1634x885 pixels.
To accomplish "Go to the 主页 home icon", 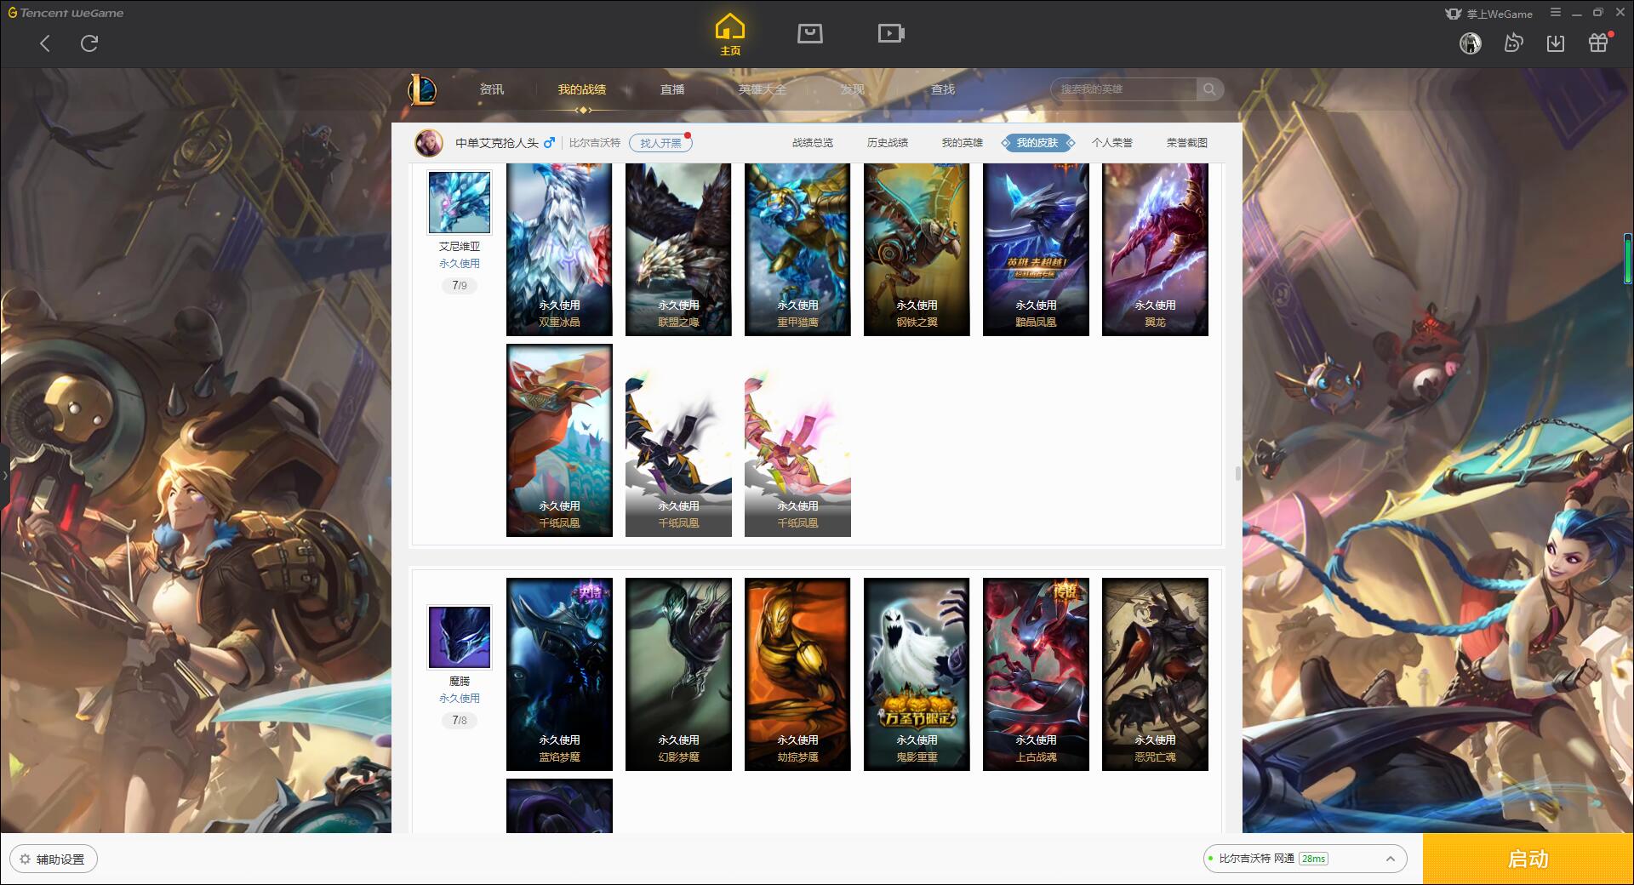I will (x=730, y=35).
